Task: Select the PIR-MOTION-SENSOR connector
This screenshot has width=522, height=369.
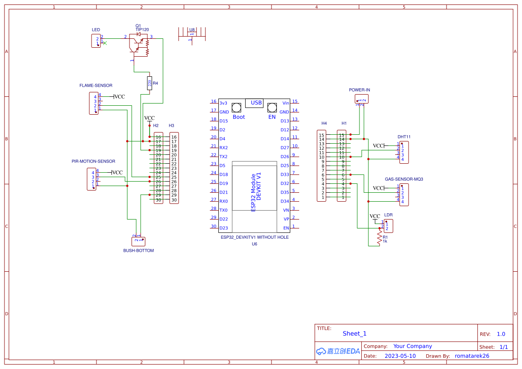Action: pyautogui.click(x=92, y=179)
